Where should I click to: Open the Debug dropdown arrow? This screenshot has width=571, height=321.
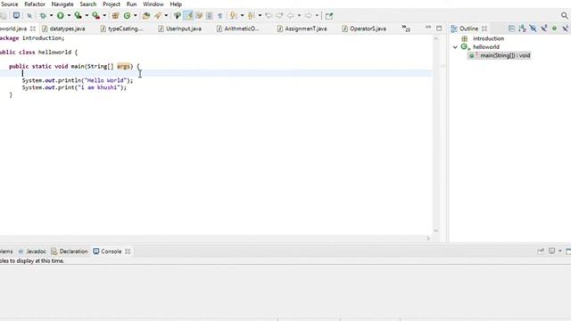tap(51, 16)
